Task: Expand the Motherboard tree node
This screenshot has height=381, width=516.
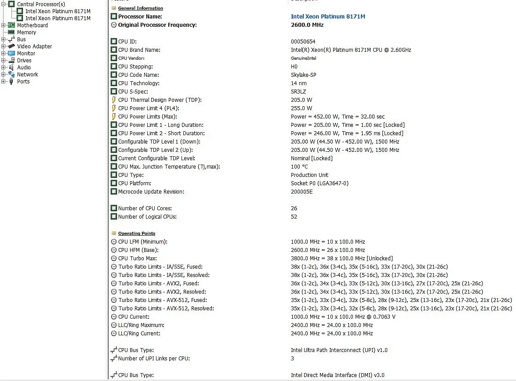Action: [x=3, y=25]
